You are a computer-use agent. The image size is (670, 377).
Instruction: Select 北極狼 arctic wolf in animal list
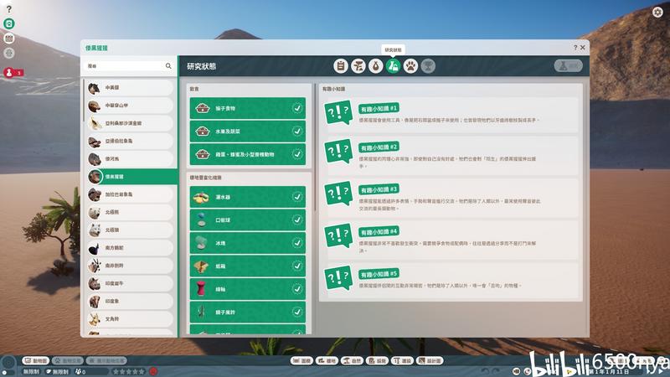(x=131, y=230)
